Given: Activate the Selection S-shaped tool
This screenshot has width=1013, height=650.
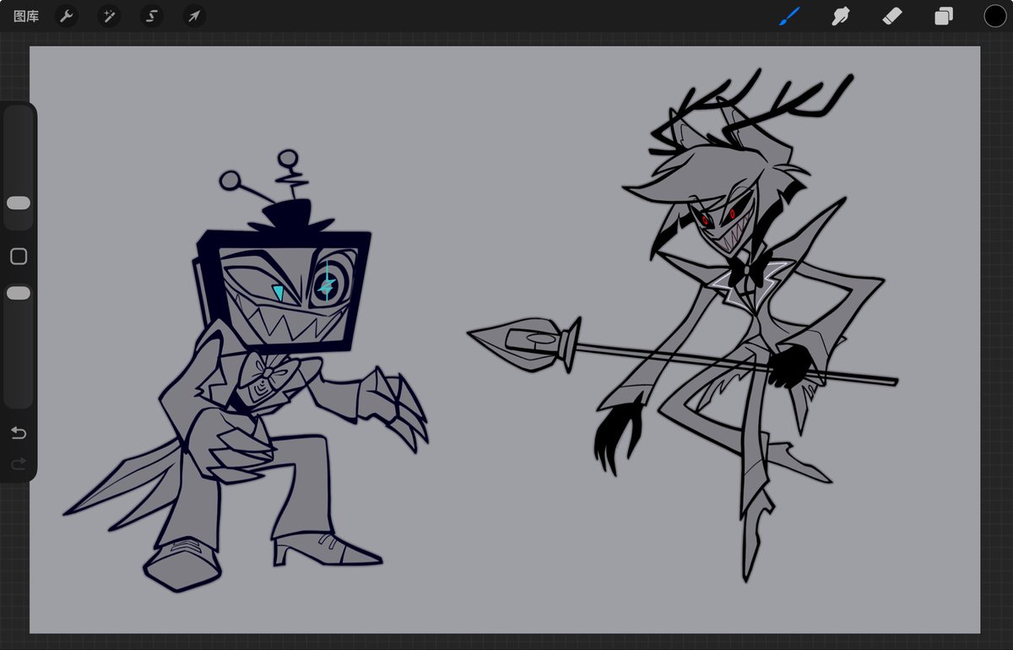Looking at the screenshot, I should (x=152, y=16).
